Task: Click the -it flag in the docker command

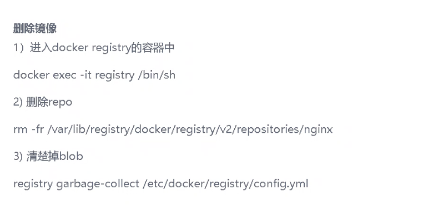Action: pyautogui.click(x=85, y=75)
